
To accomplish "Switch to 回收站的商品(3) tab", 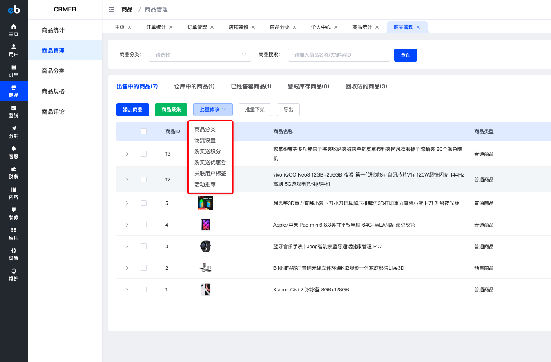I will pos(366,86).
